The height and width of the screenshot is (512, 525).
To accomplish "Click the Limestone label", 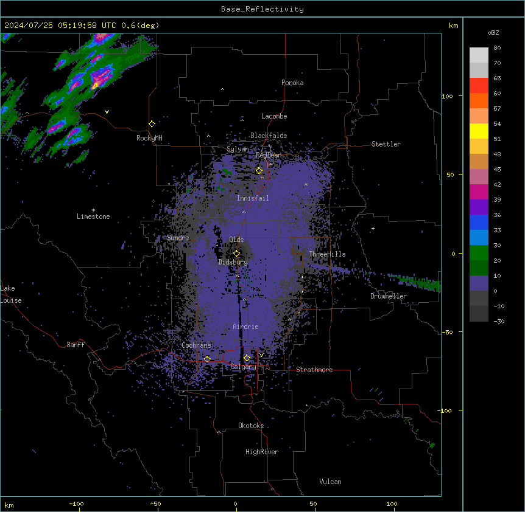I will point(93,216).
